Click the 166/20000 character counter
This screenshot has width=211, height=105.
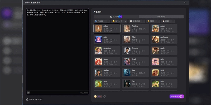coord(84,93)
